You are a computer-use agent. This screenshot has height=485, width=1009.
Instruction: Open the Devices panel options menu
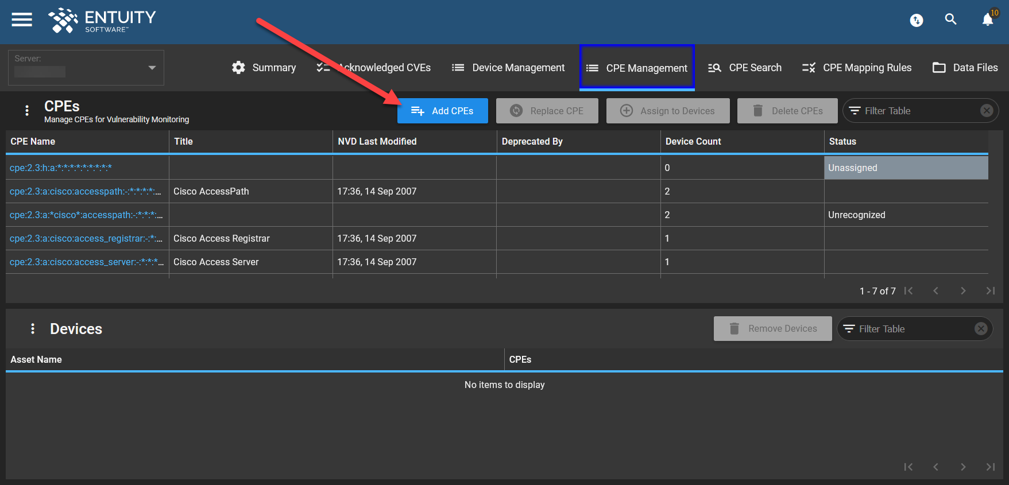33,328
